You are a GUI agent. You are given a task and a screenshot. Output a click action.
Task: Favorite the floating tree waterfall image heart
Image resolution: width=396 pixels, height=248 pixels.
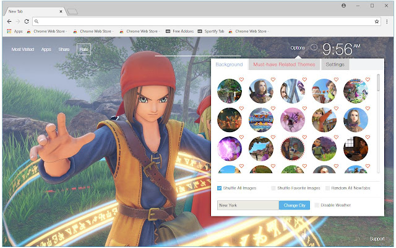(x=241, y=79)
